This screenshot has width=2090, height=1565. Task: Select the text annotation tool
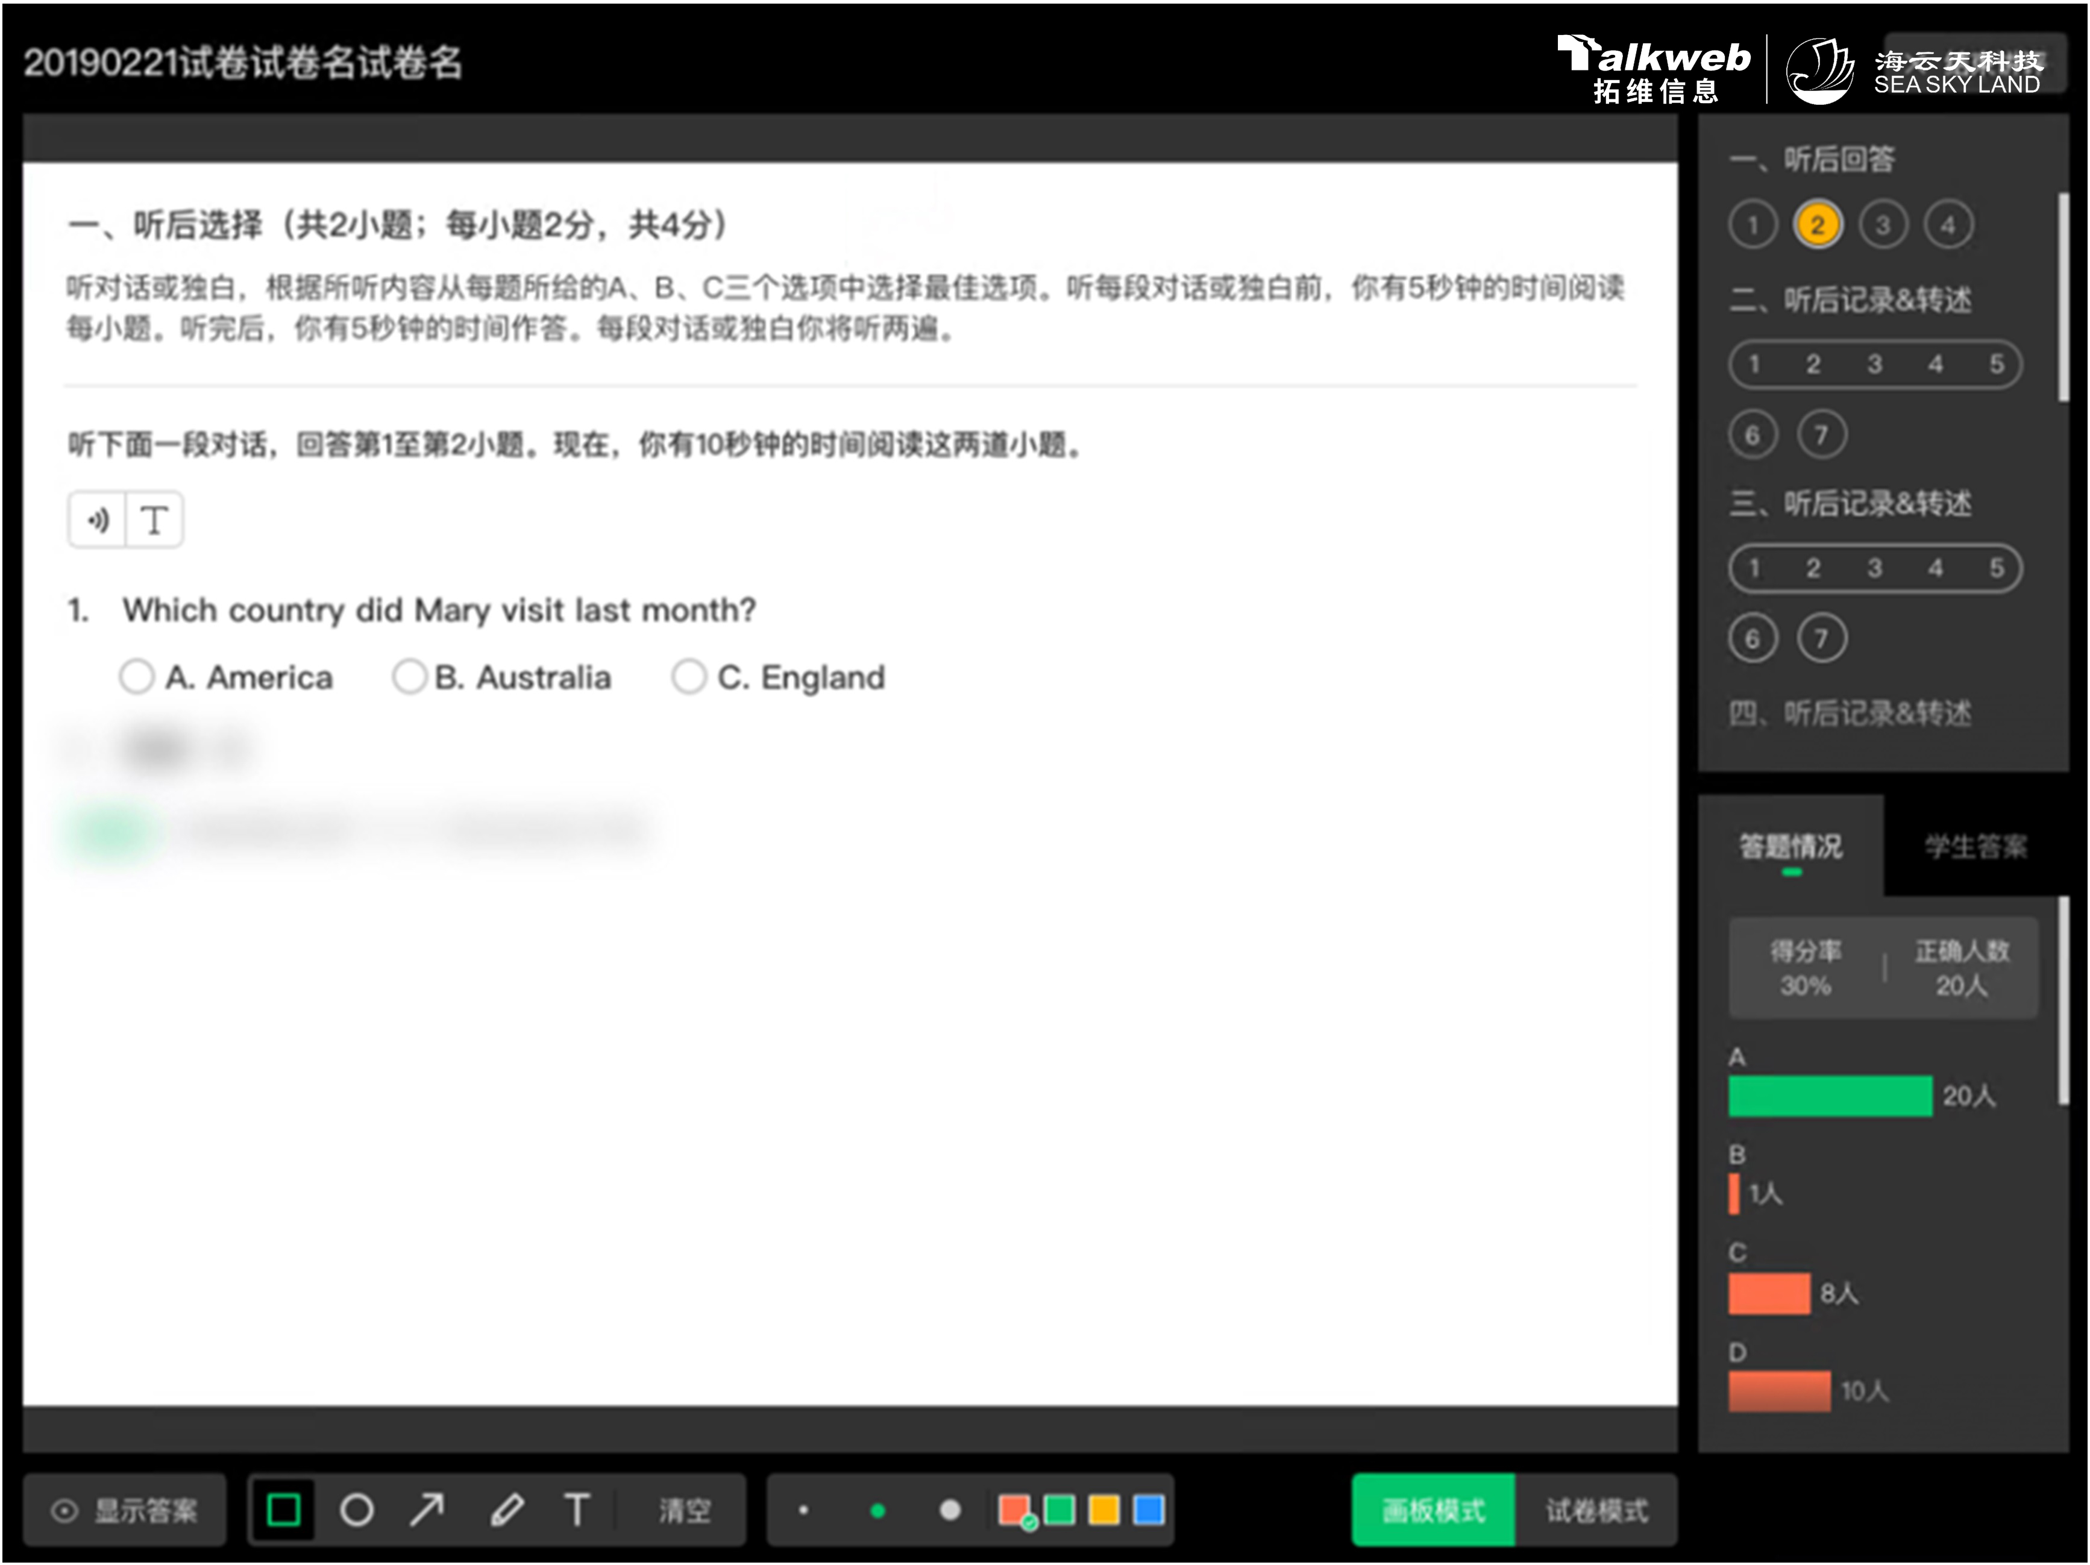point(576,1509)
